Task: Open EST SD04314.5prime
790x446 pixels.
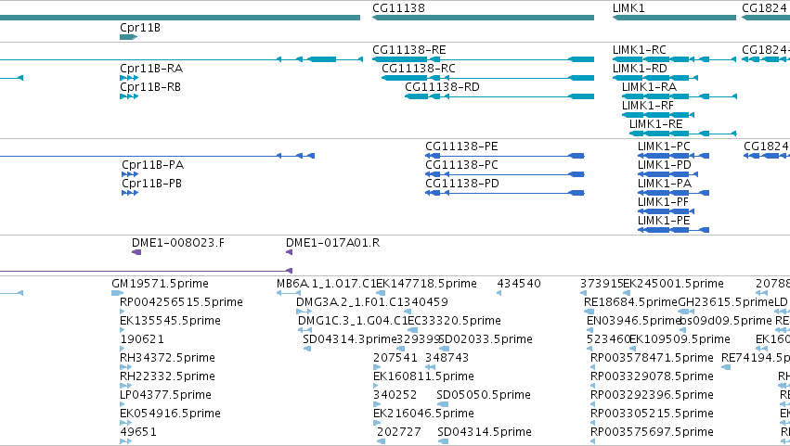Action: (x=485, y=433)
